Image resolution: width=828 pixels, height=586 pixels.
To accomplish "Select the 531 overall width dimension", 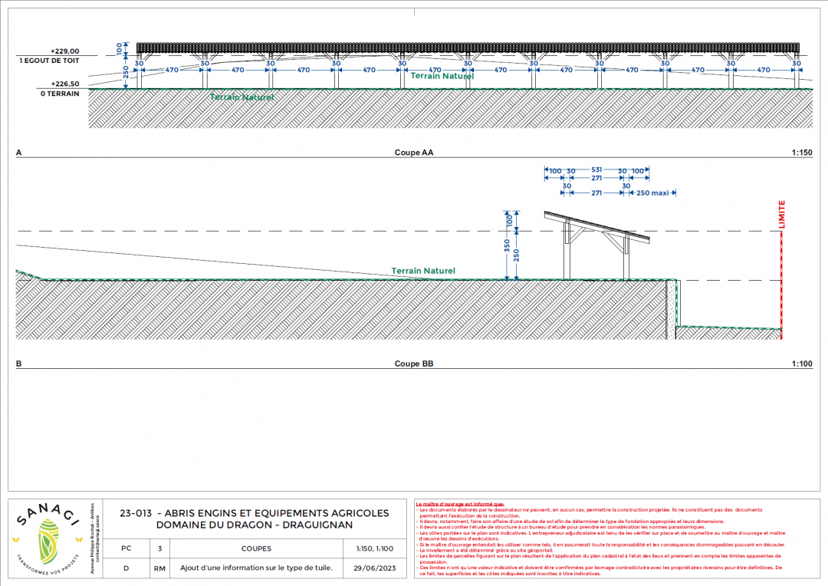I will pyautogui.click(x=596, y=170).
